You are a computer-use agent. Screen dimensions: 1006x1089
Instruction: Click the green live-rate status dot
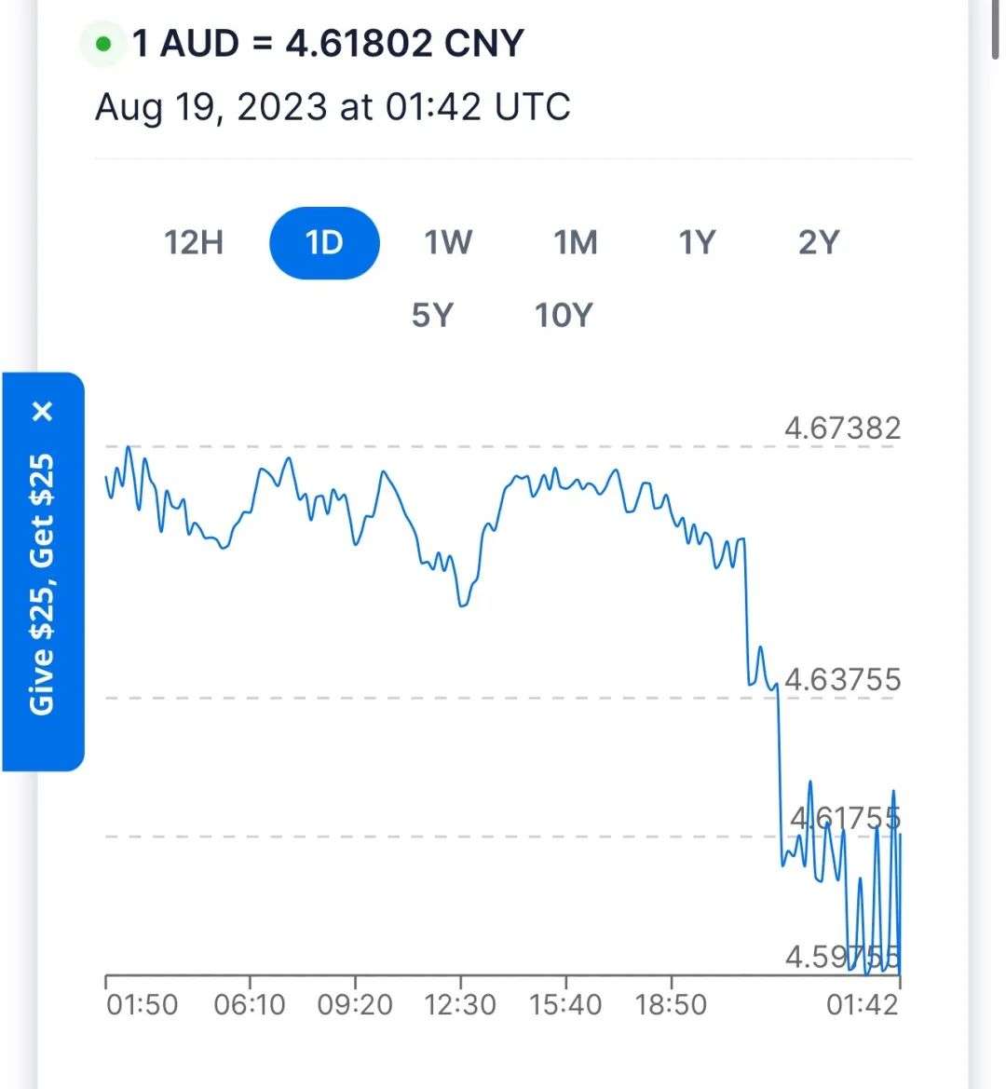tap(103, 45)
